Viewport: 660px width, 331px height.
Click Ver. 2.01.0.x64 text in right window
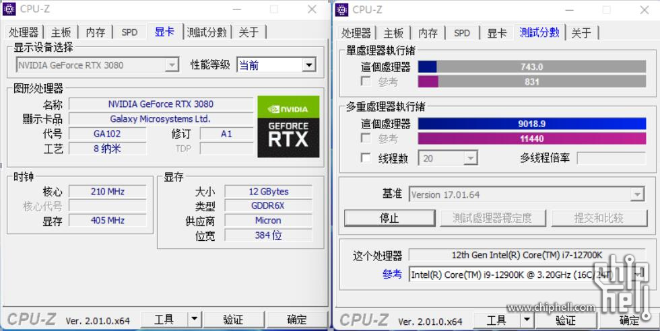pos(430,322)
